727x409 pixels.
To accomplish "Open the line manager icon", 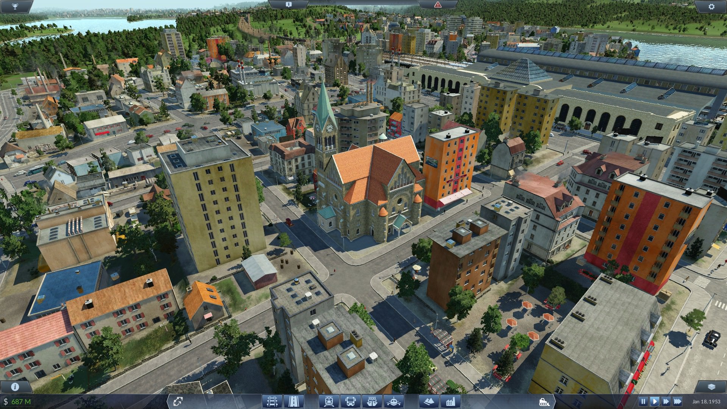I will point(178,401).
